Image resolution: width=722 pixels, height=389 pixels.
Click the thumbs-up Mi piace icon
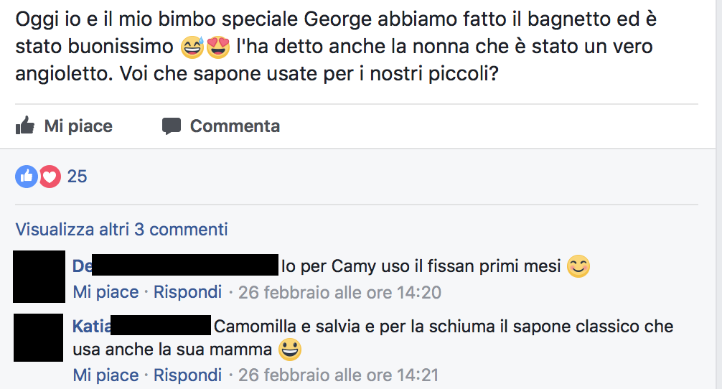click(x=25, y=125)
